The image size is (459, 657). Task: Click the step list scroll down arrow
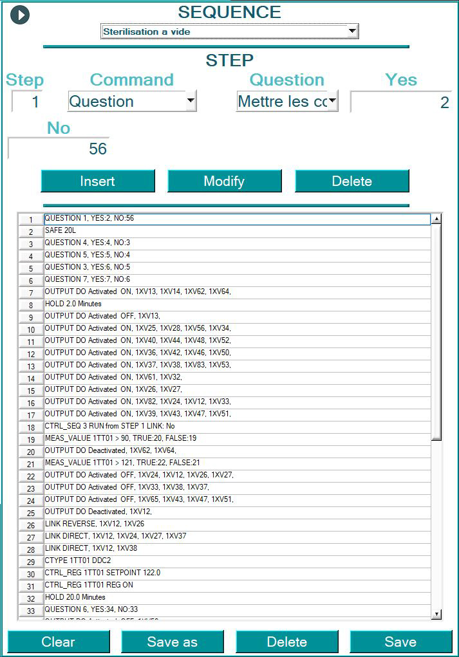[436, 615]
